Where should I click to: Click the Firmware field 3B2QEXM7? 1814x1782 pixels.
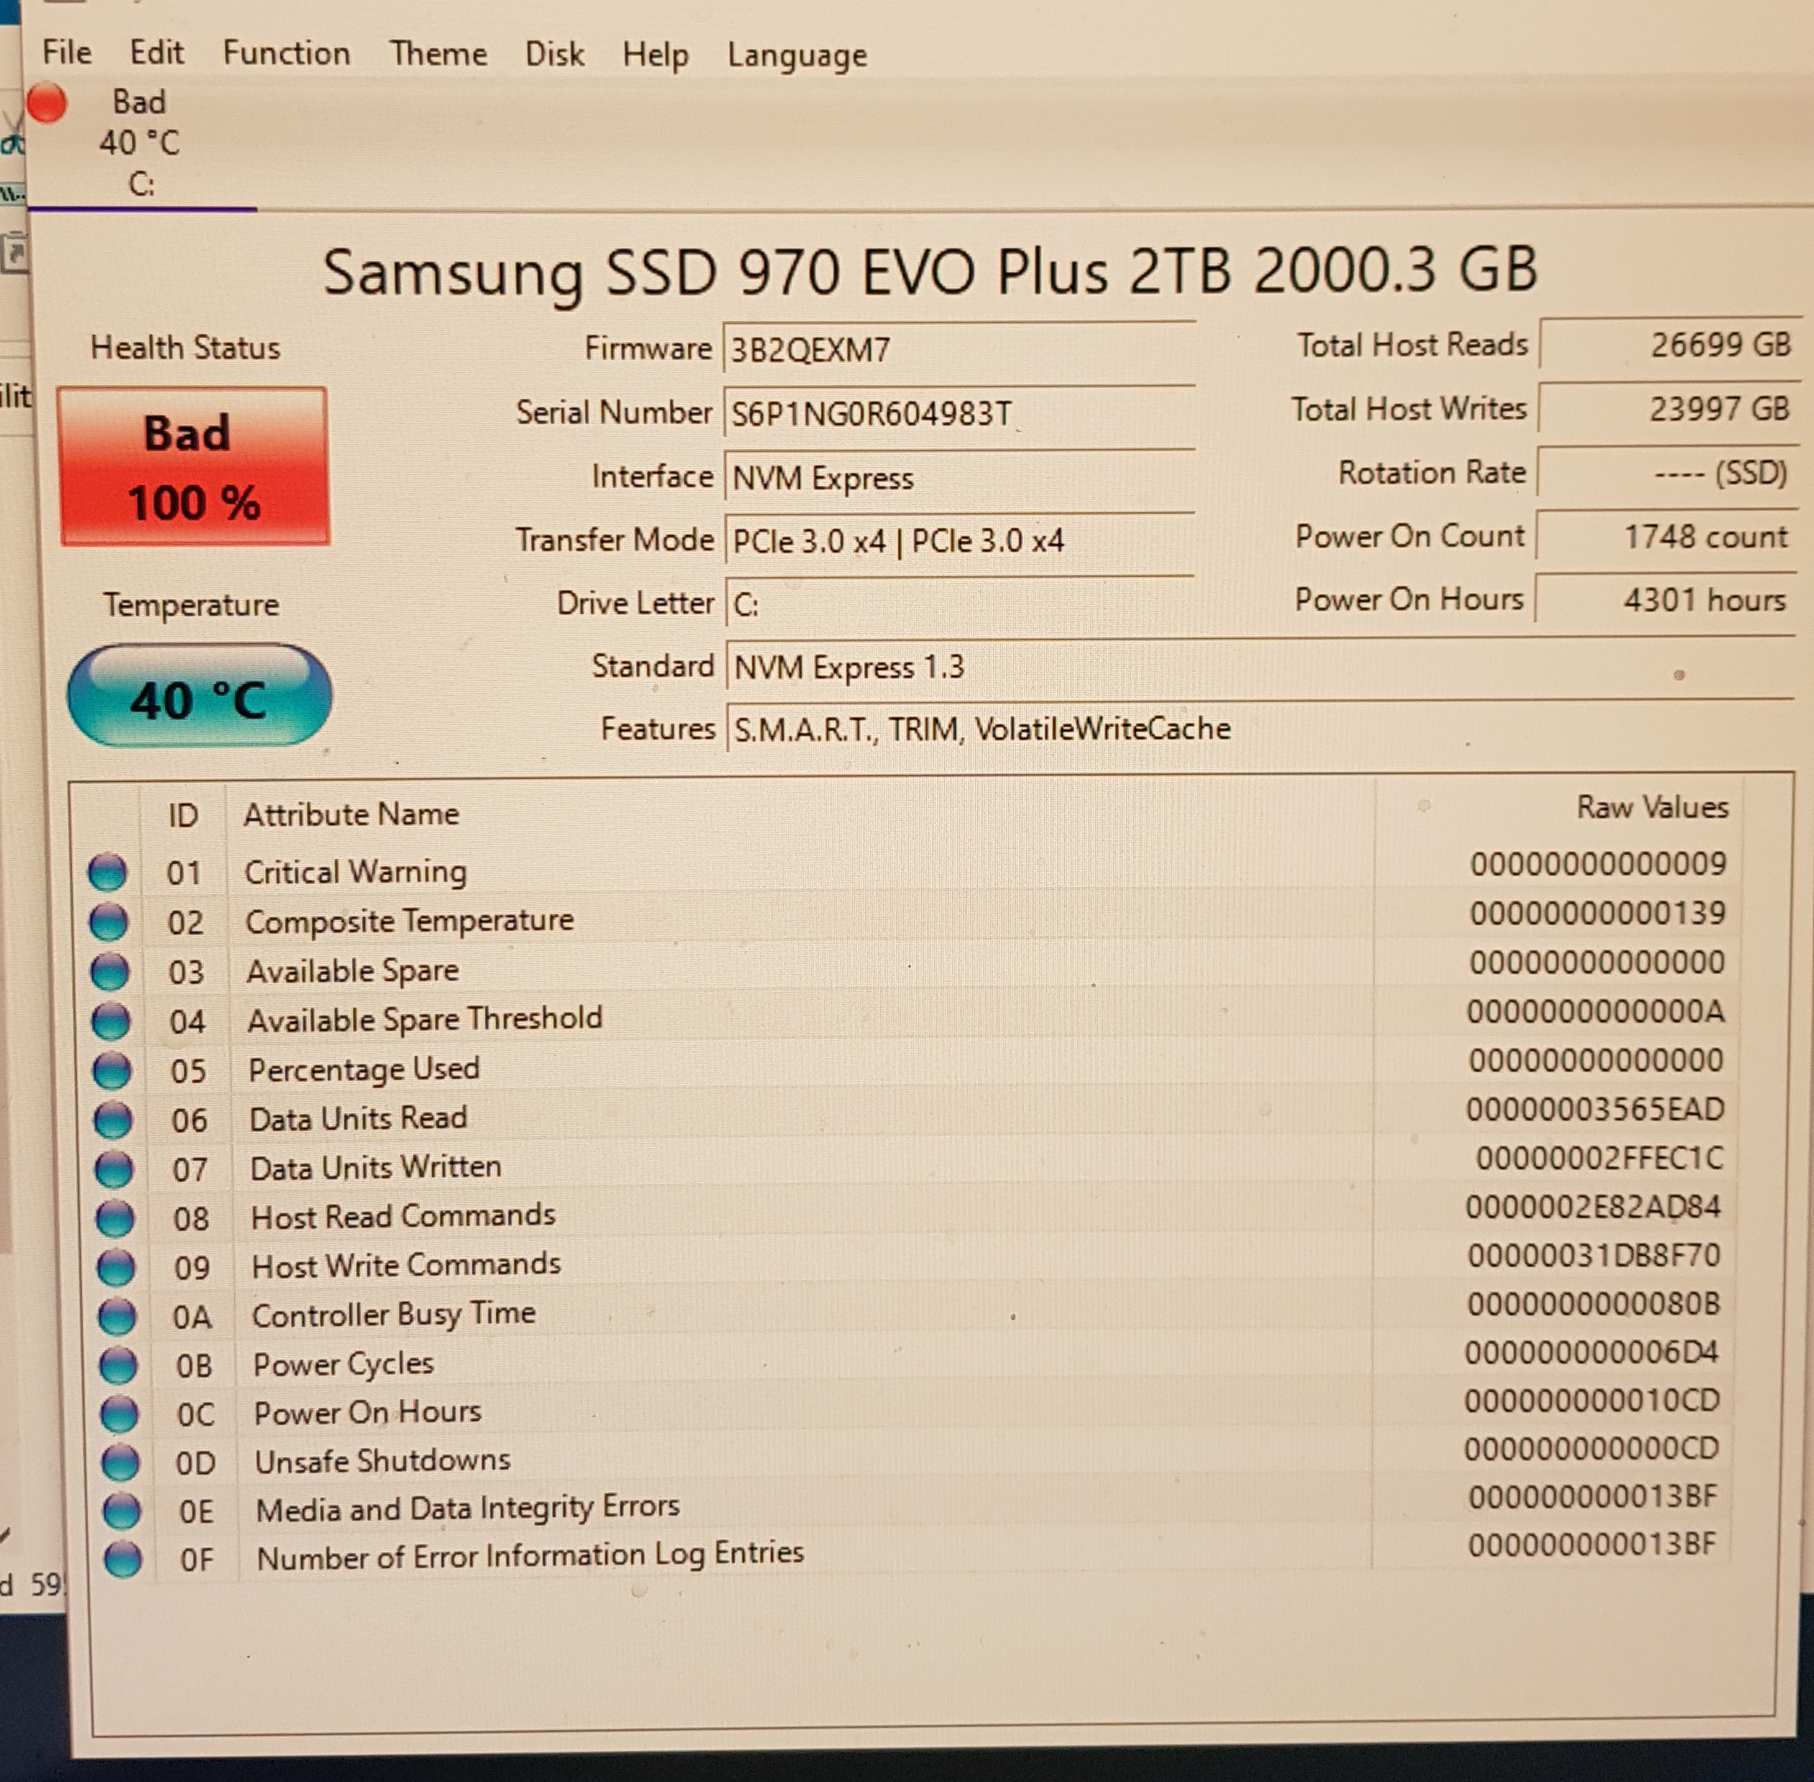pos(959,349)
